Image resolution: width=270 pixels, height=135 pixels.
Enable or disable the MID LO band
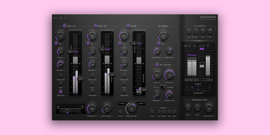point(65,26)
